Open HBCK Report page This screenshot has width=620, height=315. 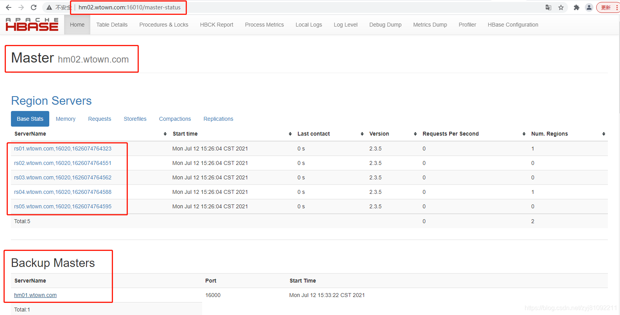click(x=217, y=25)
